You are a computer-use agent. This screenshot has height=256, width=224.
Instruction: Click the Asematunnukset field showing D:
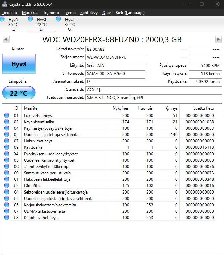click(x=115, y=81)
